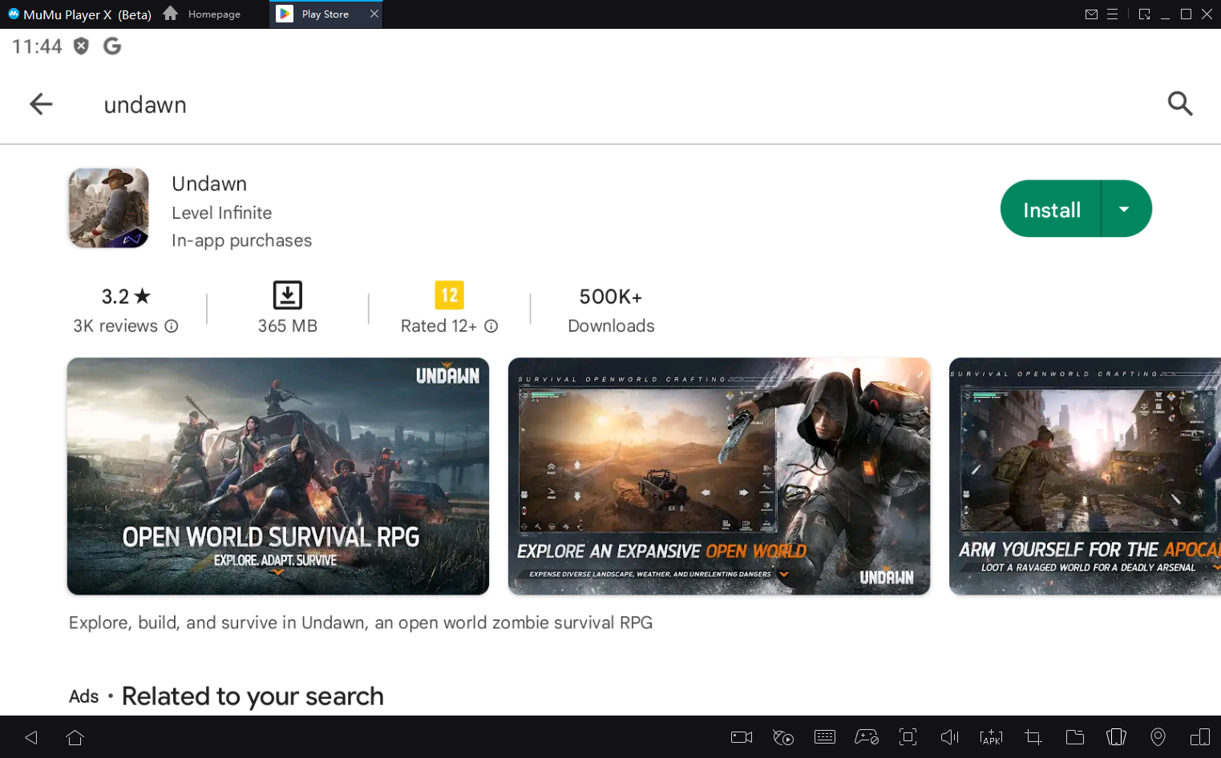Toggle gamepad control mode icon
This screenshot has width=1221, height=758.
pyautogui.click(x=866, y=737)
